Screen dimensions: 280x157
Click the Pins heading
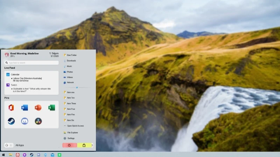(x=7, y=98)
